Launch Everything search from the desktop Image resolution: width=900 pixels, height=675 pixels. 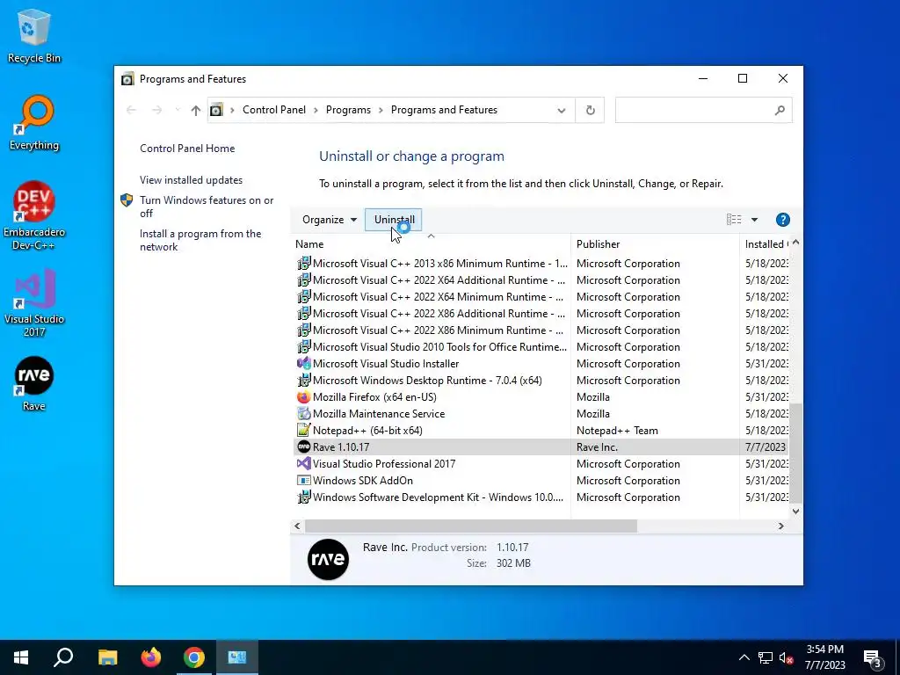[34, 123]
